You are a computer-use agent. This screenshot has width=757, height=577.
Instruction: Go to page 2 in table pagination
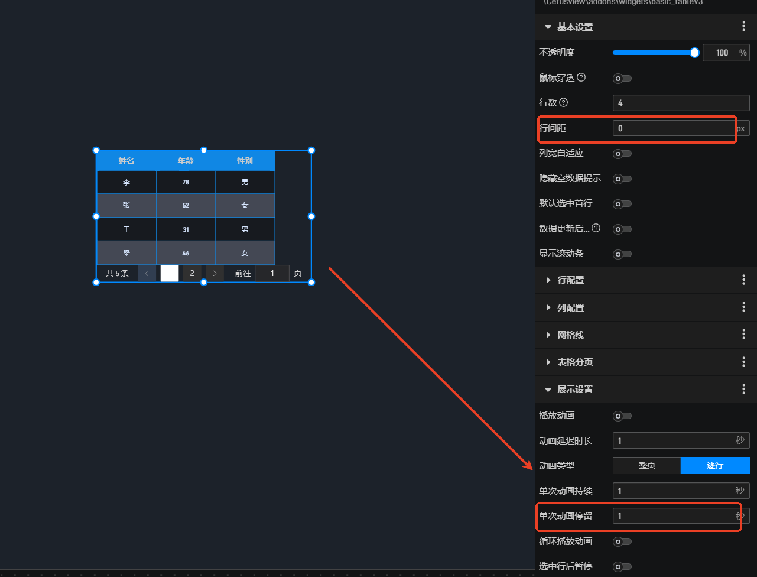click(192, 273)
